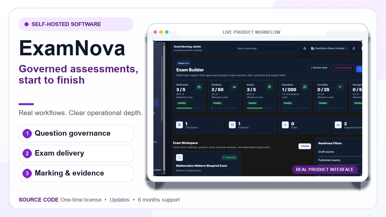This screenshot has width=386, height=217.
Task: Click the 'ExamNova' main heading
Action: click(x=72, y=48)
